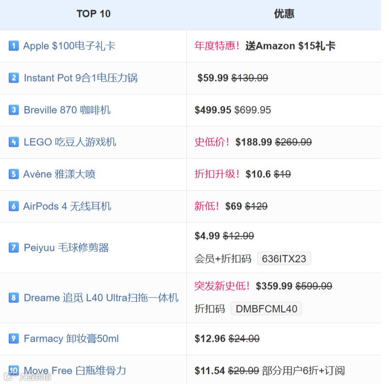Image resolution: width=389 pixels, height=384 pixels.
Task: Click the $69 AirPods price
Action: [233, 206]
